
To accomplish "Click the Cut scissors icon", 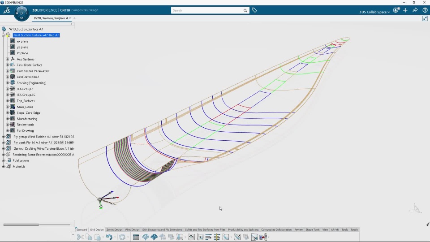I will pos(80,237).
